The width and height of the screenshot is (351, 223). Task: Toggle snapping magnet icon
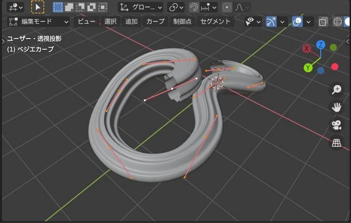click(x=194, y=7)
